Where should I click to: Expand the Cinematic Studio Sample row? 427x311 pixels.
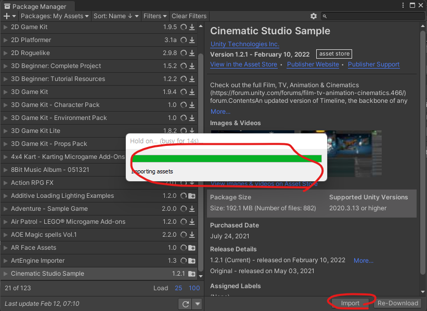tap(5, 274)
